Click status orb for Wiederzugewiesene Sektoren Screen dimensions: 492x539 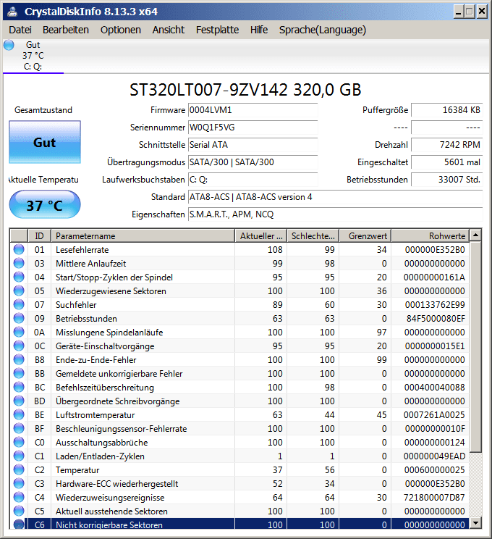19,291
